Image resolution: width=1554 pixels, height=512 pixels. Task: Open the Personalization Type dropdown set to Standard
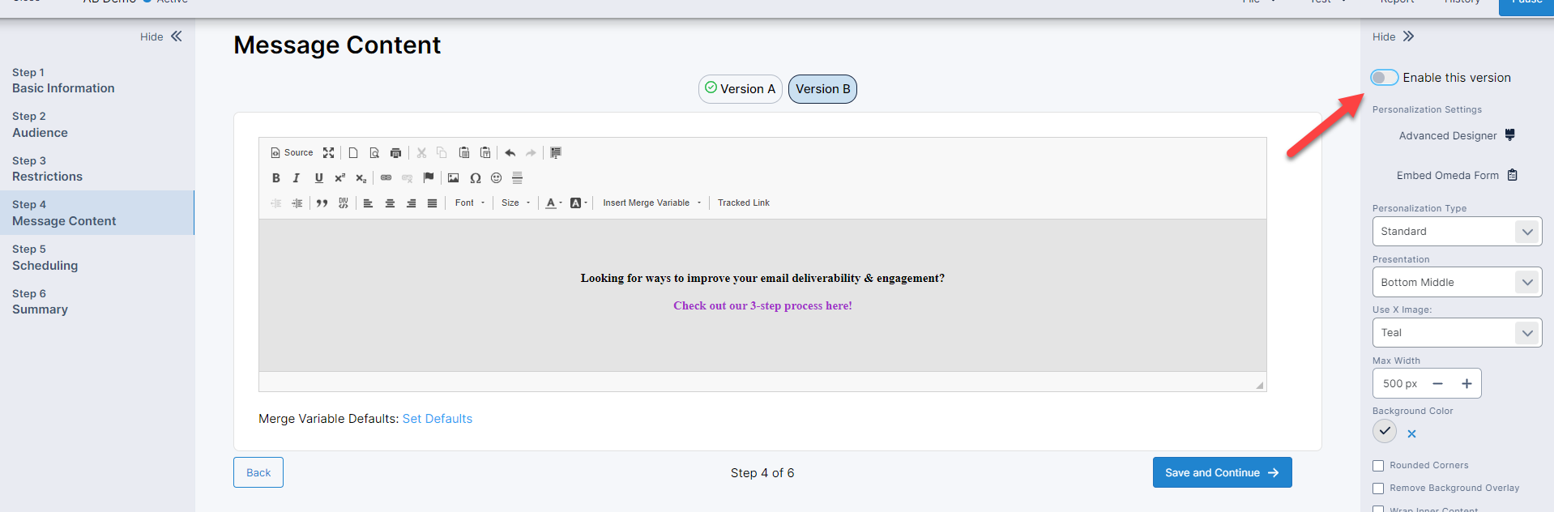pyautogui.click(x=1456, y=232)
